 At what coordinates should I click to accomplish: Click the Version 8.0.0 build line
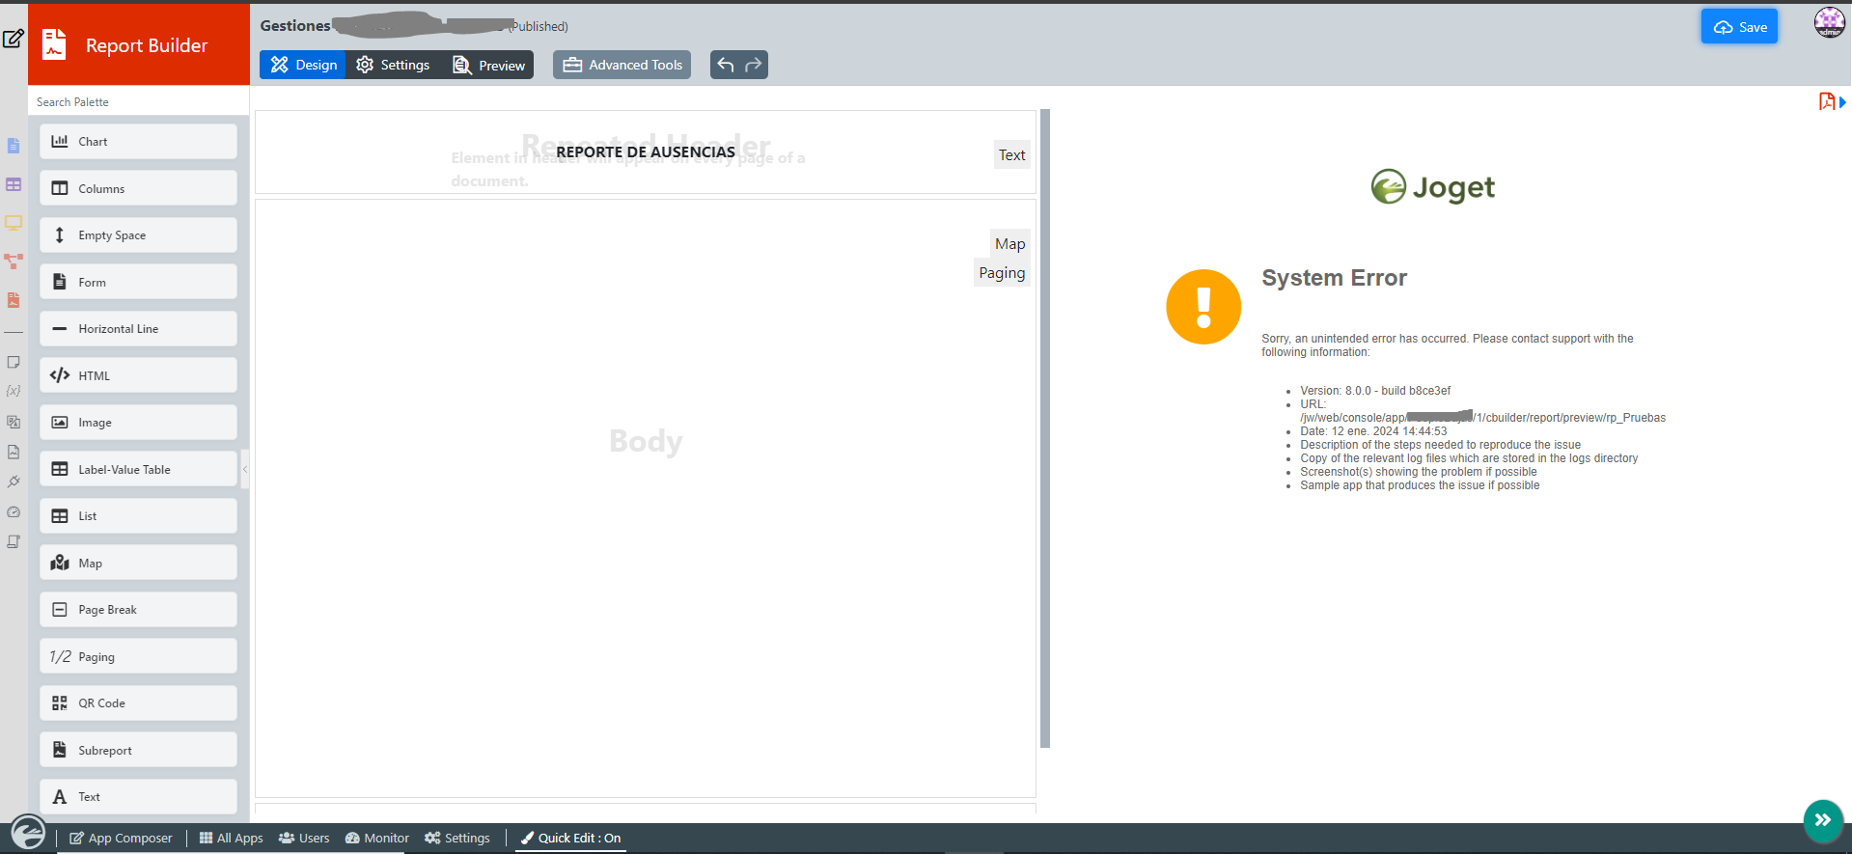pos(1375,391)
